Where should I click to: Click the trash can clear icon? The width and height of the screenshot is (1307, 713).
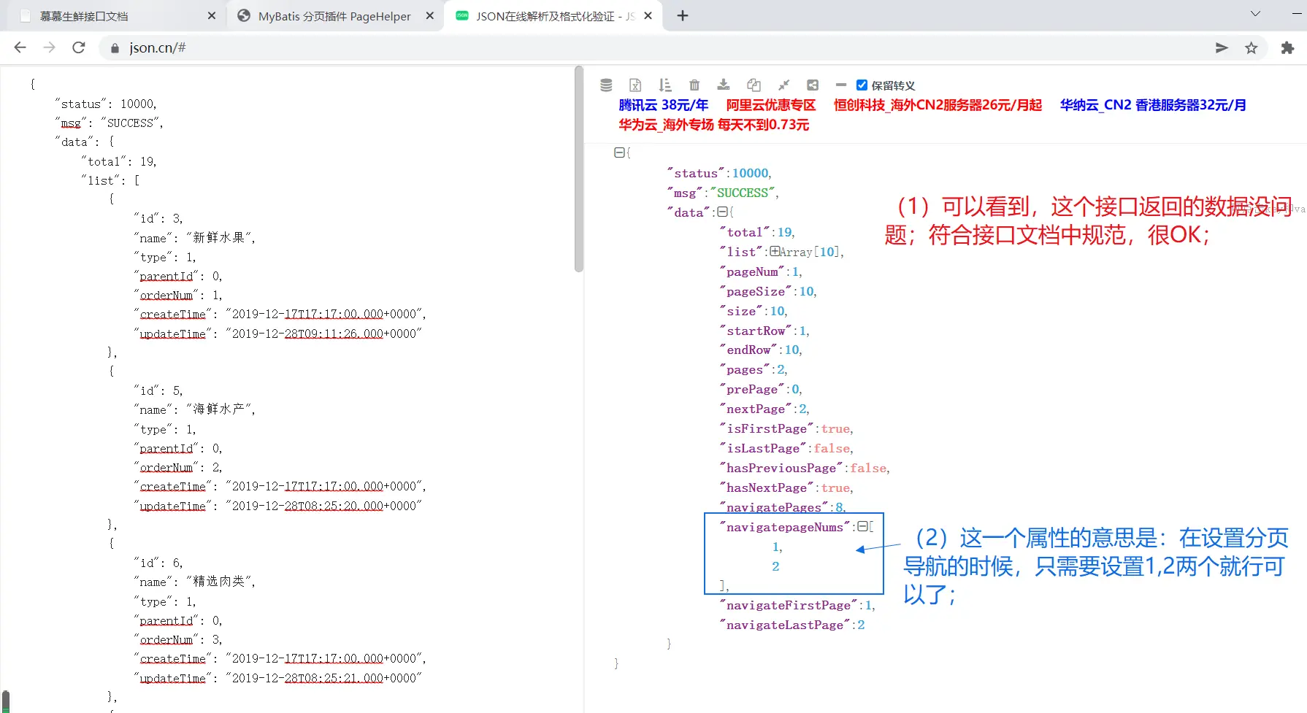[x=694, y=85]
